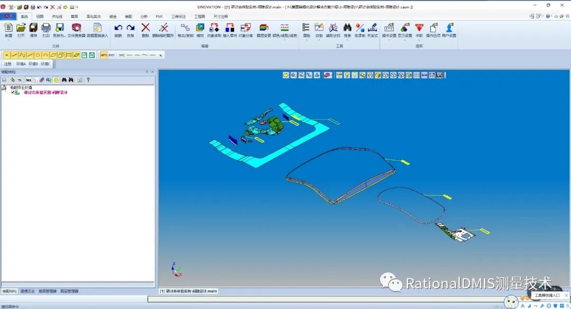The image size is (571, 309).
Task: Click yellow shaded cube display icon
Action: [x=378, y=75]
